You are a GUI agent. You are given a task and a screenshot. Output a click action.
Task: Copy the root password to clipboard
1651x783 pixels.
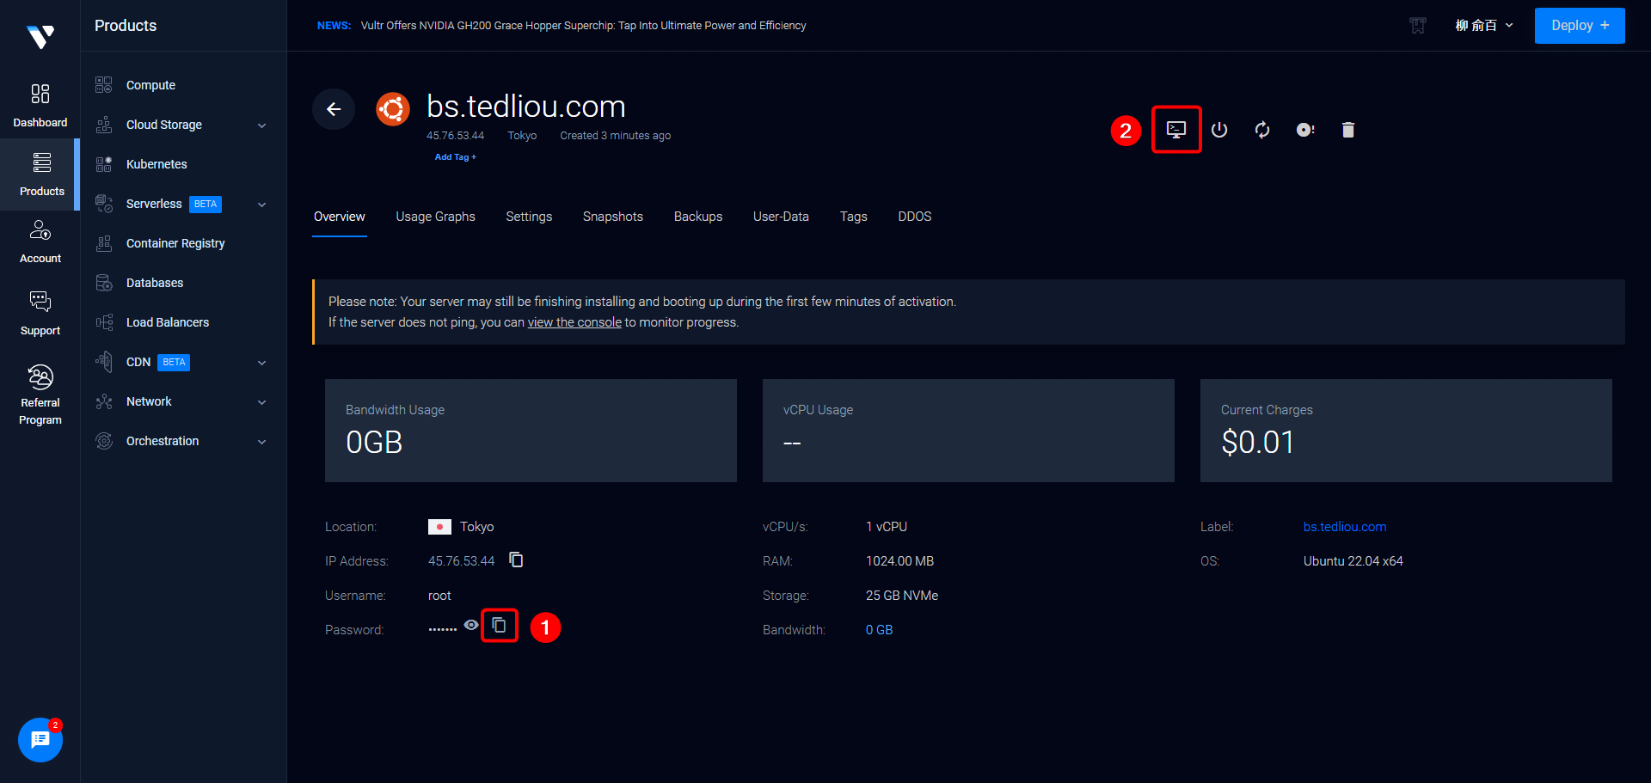(499, 626)
